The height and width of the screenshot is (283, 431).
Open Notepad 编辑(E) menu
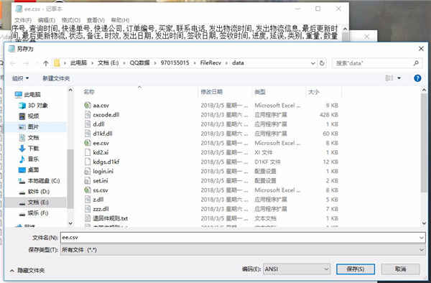(x=47, y=20)
